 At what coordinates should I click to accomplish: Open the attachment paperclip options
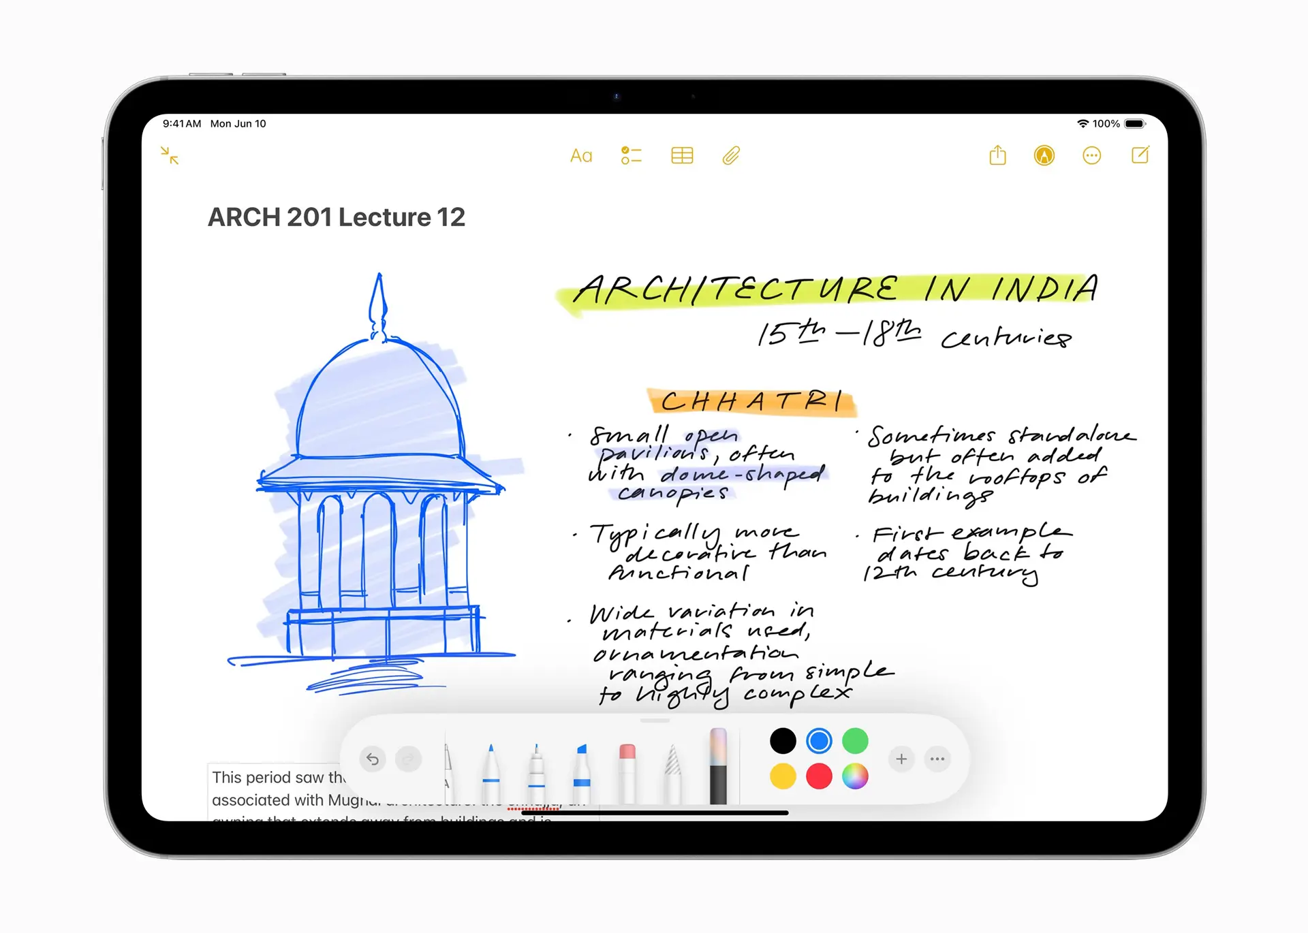[x=730, y=155]
